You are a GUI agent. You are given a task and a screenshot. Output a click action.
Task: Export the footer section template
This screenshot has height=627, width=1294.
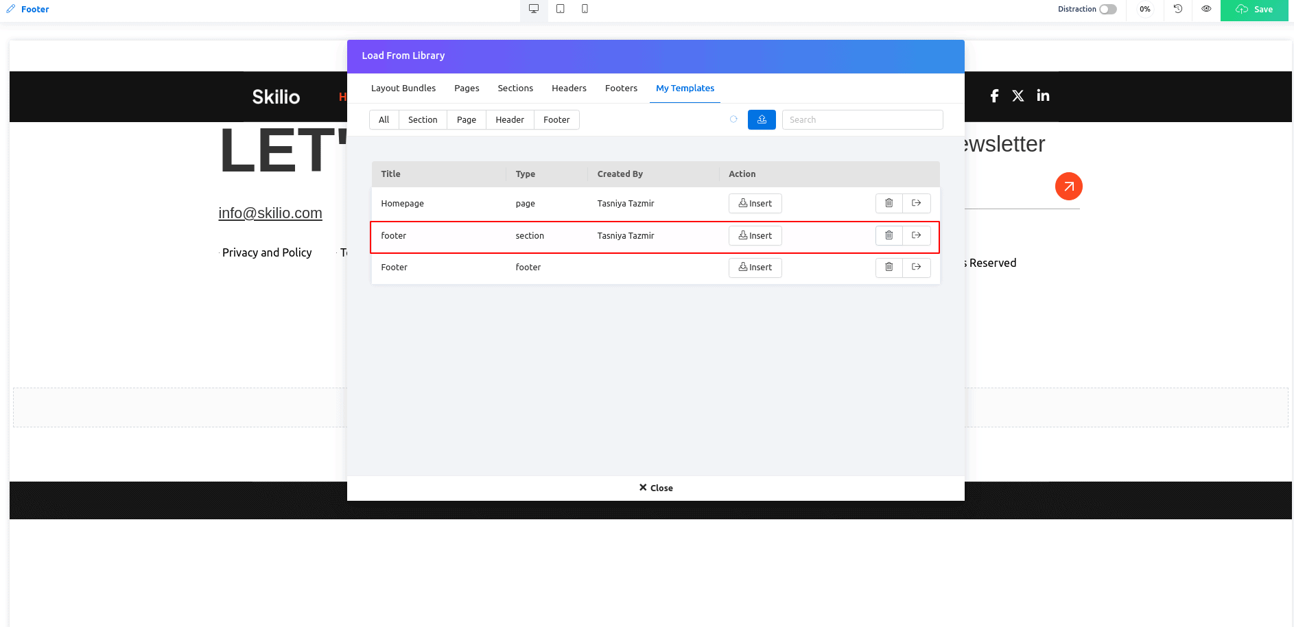(x=916, y=235)
